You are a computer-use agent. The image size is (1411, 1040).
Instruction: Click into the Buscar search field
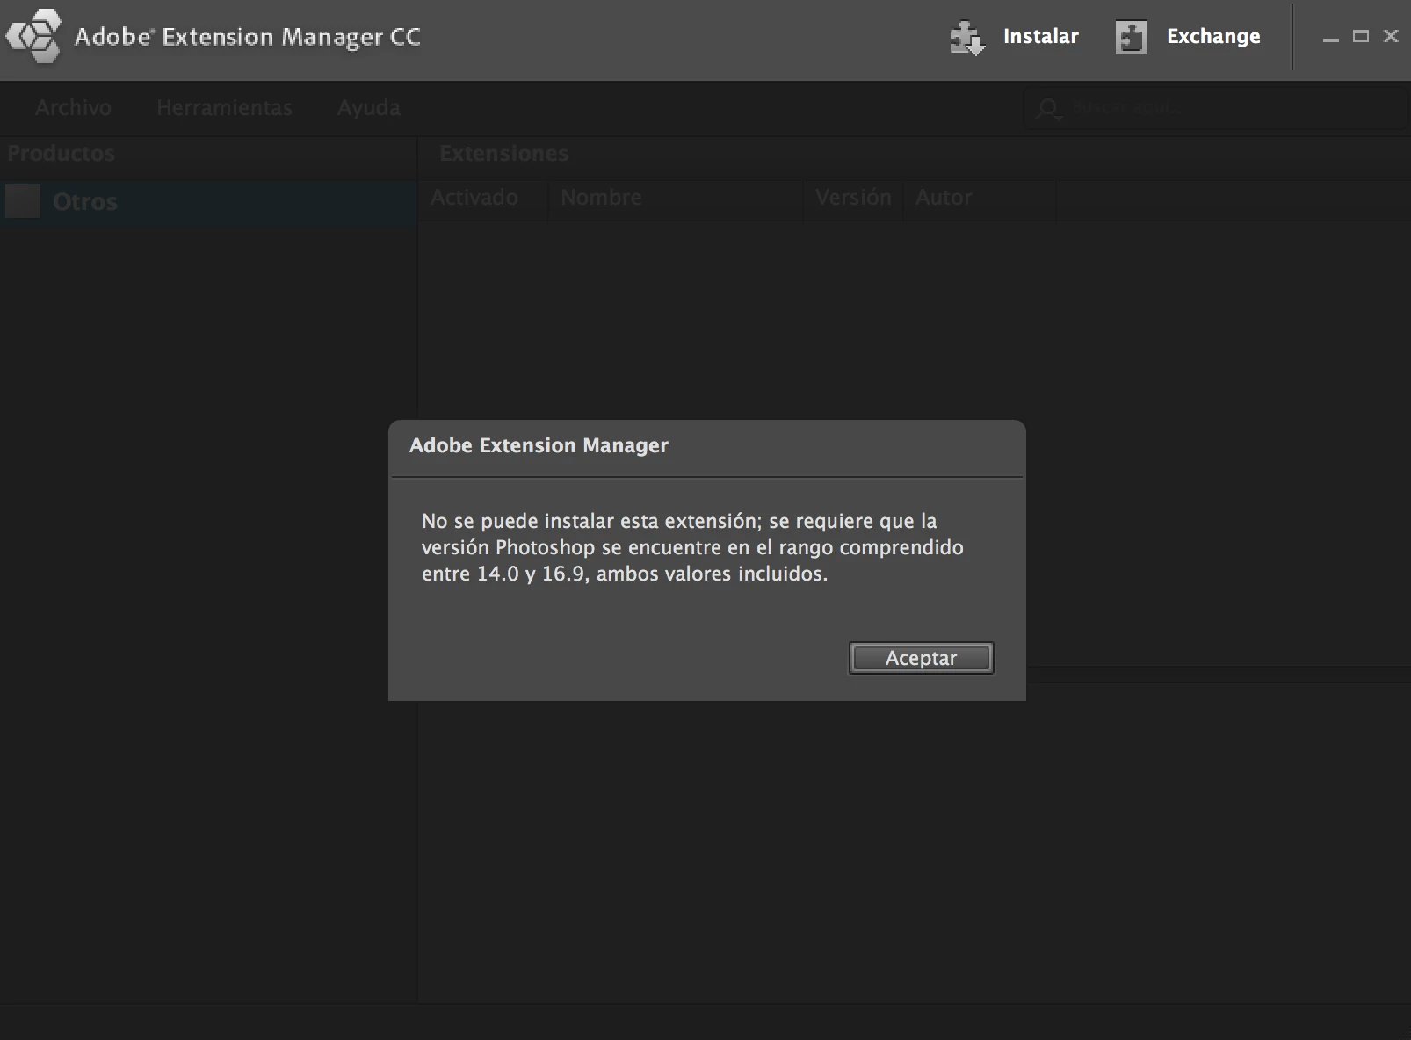1216,108
